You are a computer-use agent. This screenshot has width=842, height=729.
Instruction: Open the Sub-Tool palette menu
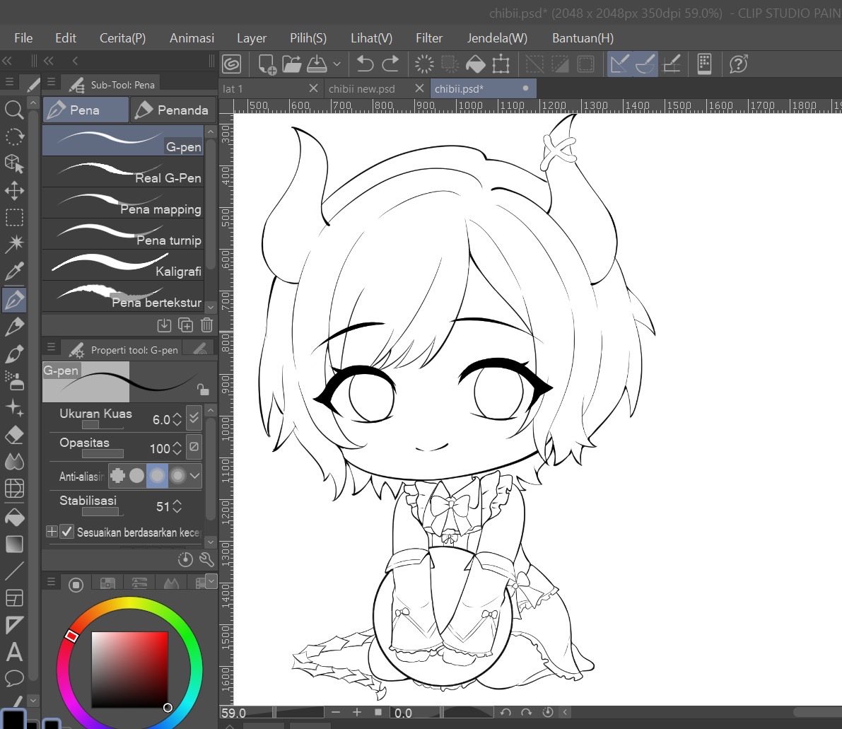coord(51,81)
